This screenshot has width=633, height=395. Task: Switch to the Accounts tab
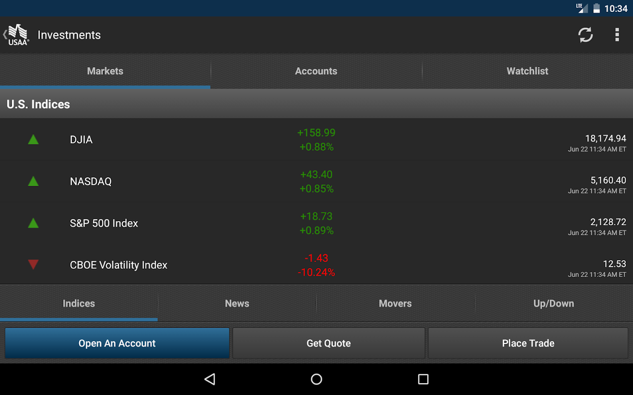coord(316,71)
